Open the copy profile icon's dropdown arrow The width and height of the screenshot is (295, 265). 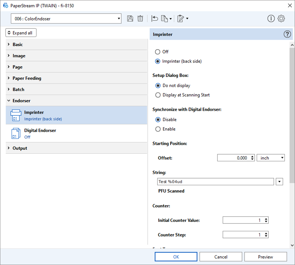170,19
